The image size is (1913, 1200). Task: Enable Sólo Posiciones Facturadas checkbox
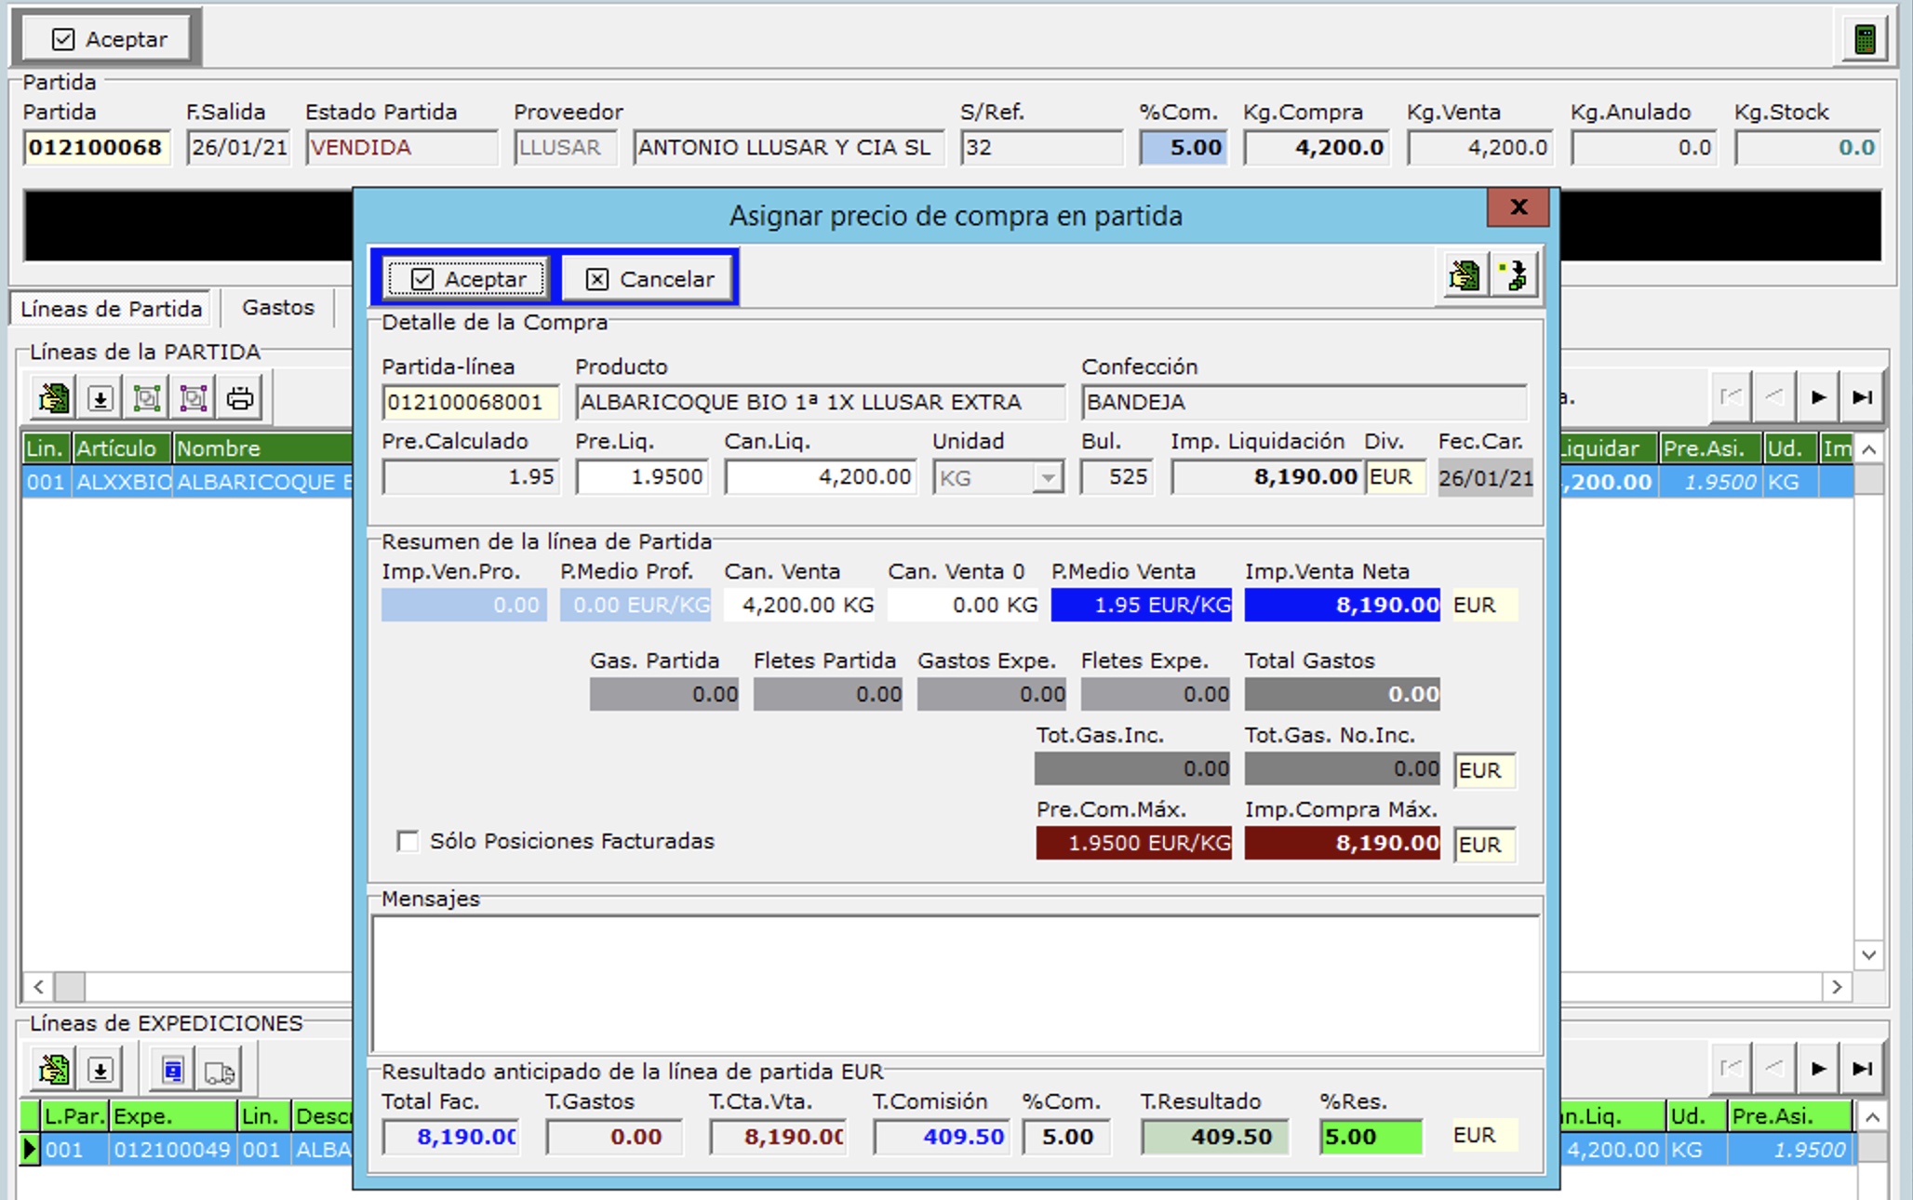pyautogui.click(x=408, y=841)
